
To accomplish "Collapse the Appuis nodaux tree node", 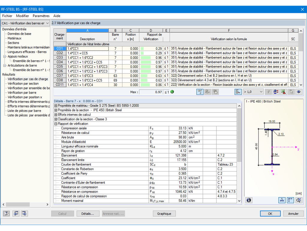I will 5,56.
